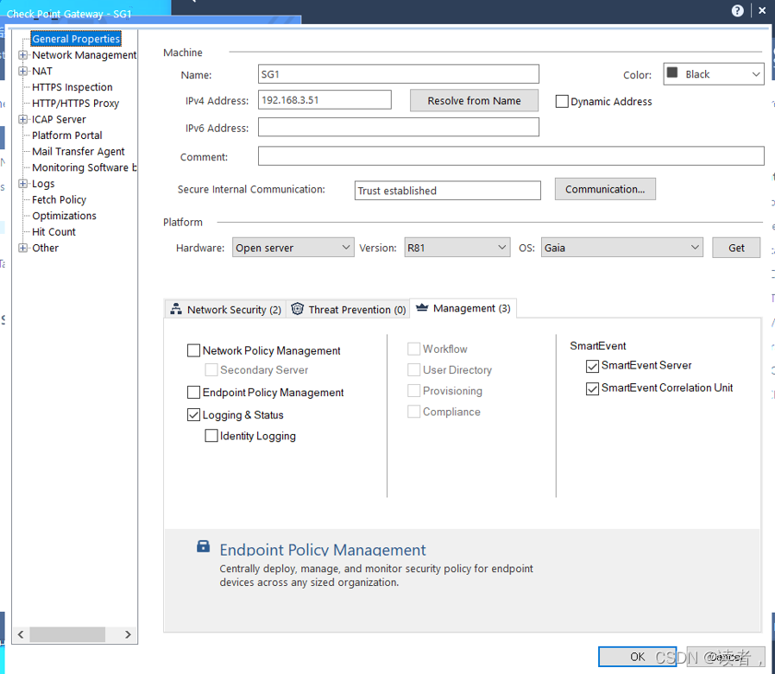
Task: Click the help question mark icon
Action: click(737, 11)
